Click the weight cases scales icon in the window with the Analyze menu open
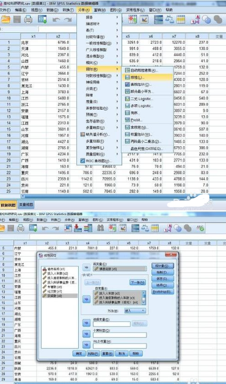This screenshot has width=226, height=384. [x=170, y=20]
